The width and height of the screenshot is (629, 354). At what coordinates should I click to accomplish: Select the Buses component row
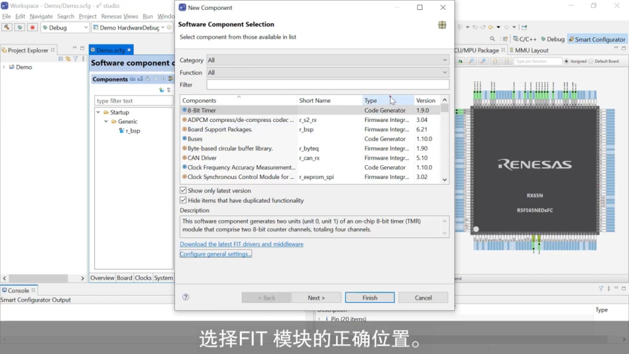(310, 139)
